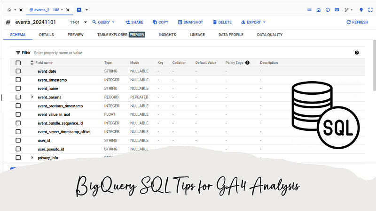Screen dimensions: 376x211
Task: Click the event_value_in_usd field name
Action: [x=54, y=114]
